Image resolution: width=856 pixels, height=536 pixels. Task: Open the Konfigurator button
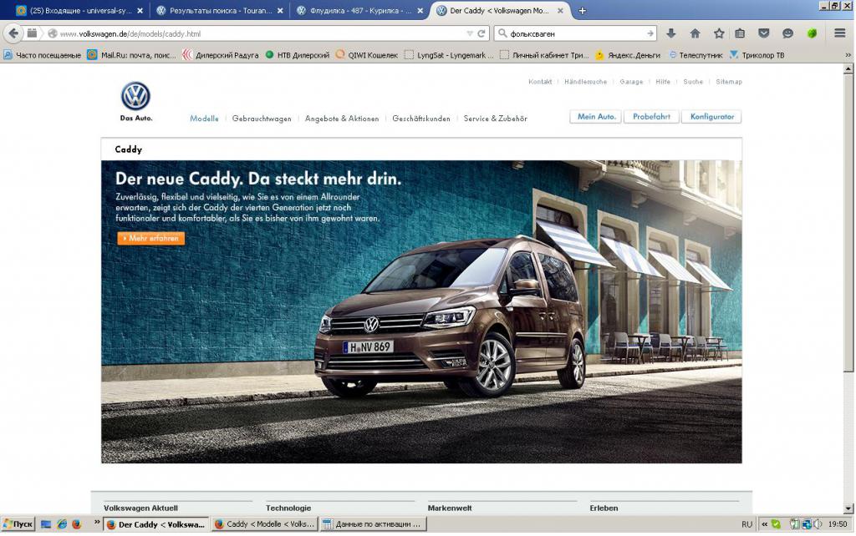[x=712, y=117]
